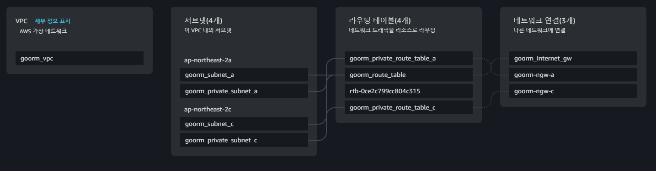Image resolution: width=656 pixels, height=171 pixels.
Task: Select route table goorm_private_route_table_a
Action: tap(409, 58)
